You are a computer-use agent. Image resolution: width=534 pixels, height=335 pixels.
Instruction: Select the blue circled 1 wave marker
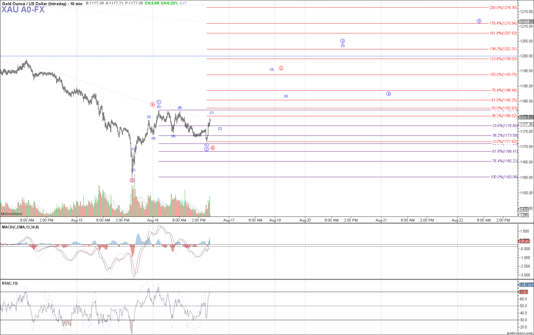pos(159,102)
